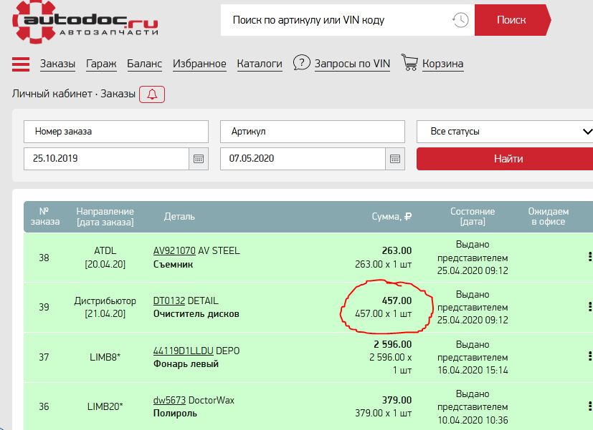The width and height of the screenshot is (593, 430).
Task: Click the red Поиск button
Action: coord(513,20)
